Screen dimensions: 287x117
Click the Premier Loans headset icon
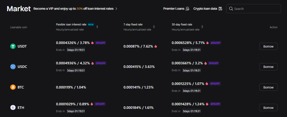[187, 9]
